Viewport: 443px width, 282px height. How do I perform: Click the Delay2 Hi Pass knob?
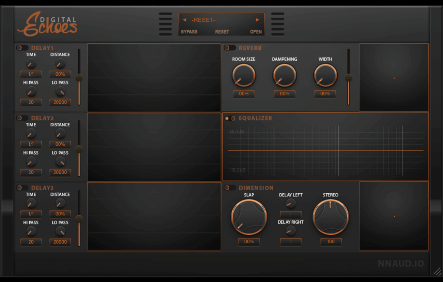(x=31, y=161)
